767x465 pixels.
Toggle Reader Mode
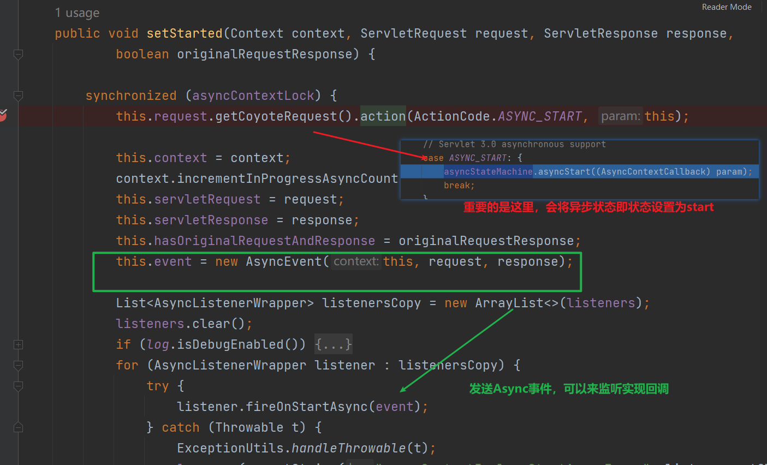[727, 7]
